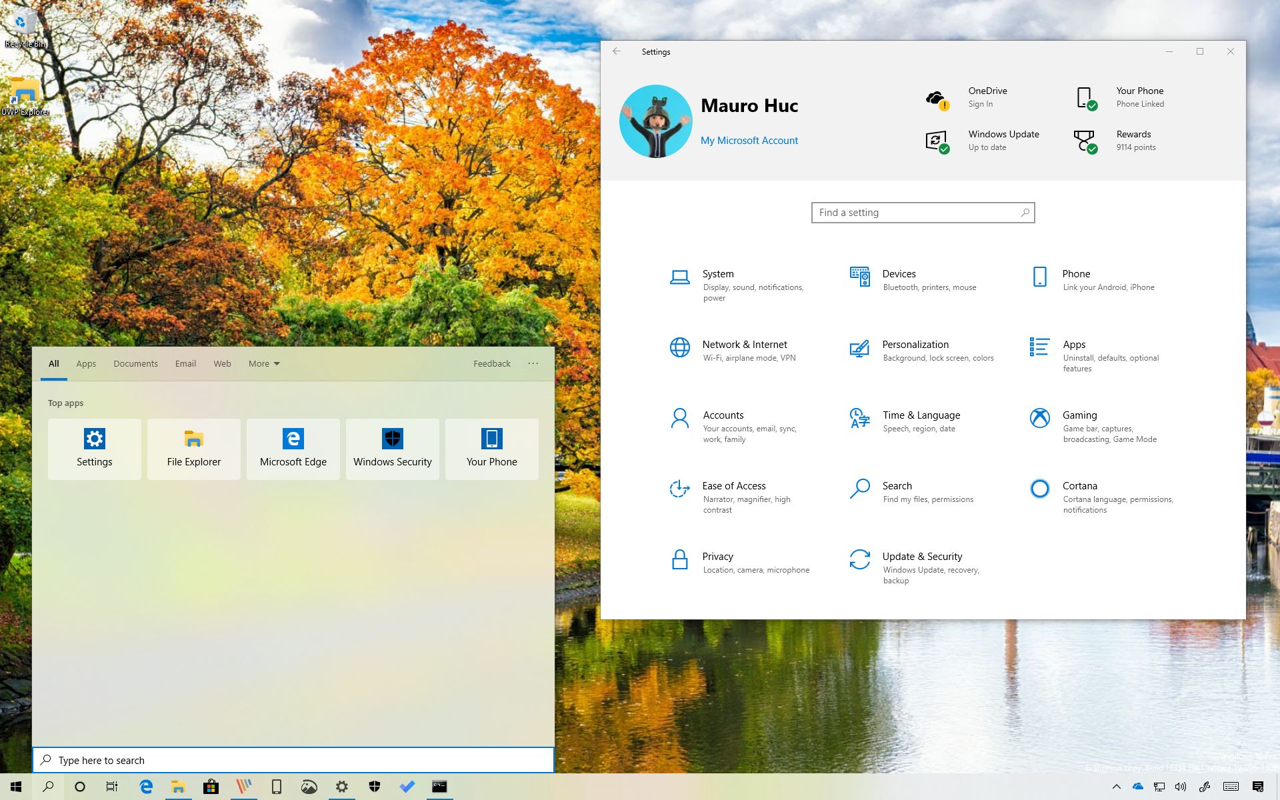This screenshot has width=1280, height=800.
Task: Open Personalization settings
Action: click(x=923, y=351)
